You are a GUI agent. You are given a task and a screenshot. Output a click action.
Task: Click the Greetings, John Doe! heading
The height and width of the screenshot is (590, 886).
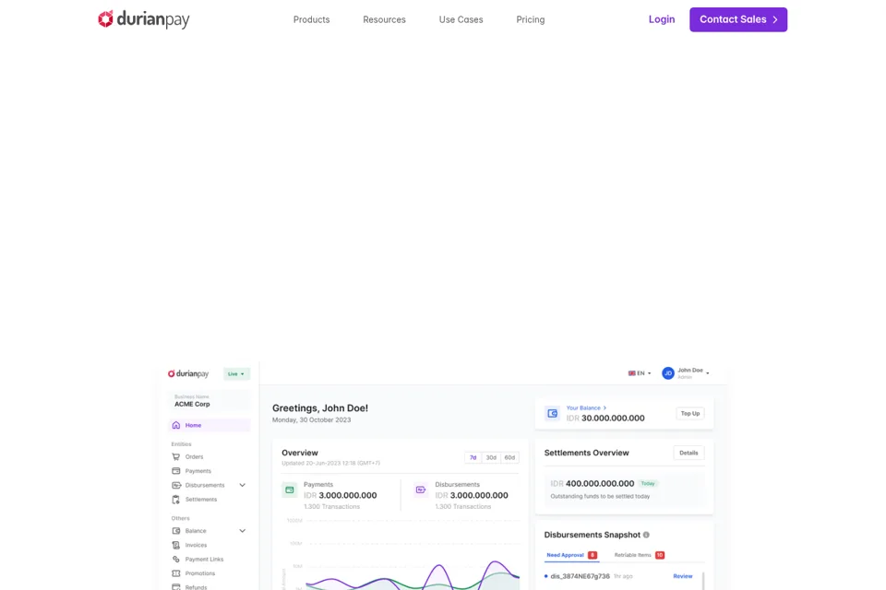coord(320,408)
